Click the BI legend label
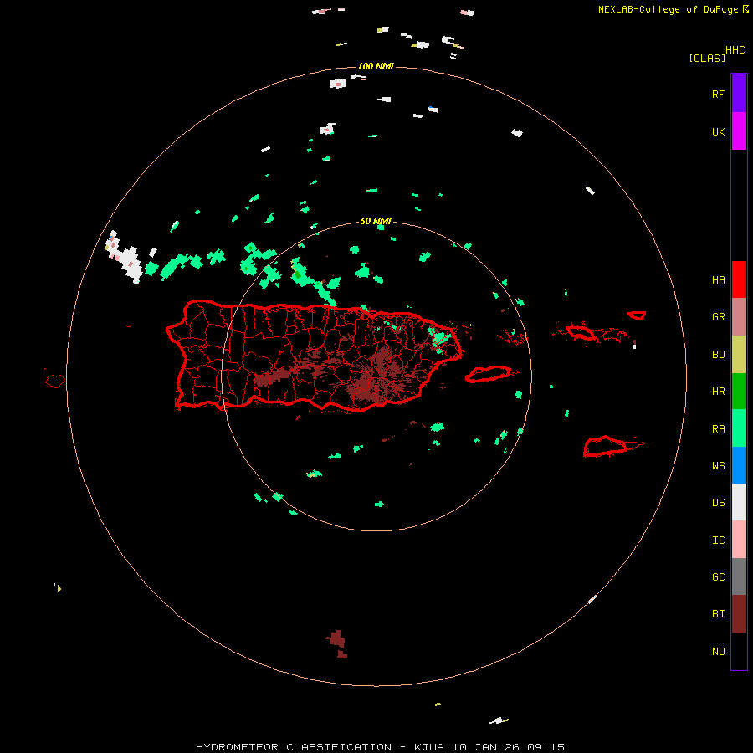This screenshot has width=753, height=753. [718, 614]
